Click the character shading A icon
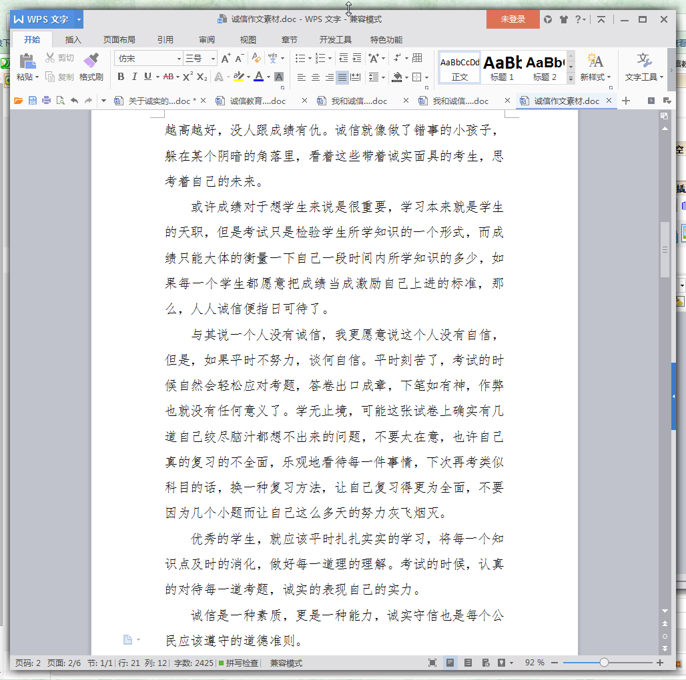This screenshot has width=686, height=680. (279, 77)
